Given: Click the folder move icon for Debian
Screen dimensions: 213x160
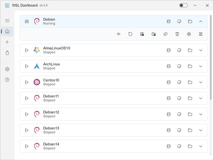Looking at the screenshot, I should (x=154, y=34).
